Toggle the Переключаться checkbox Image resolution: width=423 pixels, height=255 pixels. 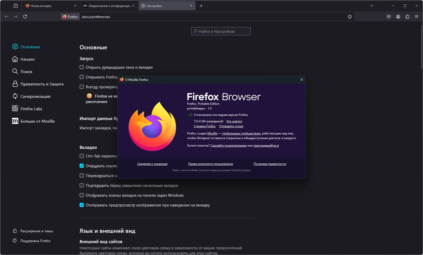tap(82, 176)
